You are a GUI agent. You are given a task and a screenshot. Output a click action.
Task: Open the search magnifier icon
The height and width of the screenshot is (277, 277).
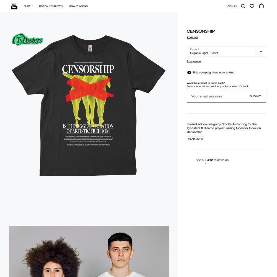tap(243, 6)
